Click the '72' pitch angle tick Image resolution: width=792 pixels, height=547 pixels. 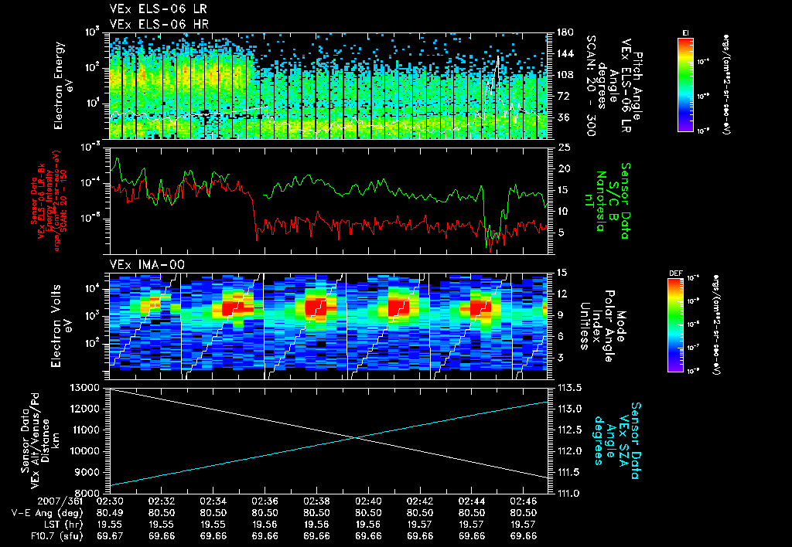pos(562,96)
